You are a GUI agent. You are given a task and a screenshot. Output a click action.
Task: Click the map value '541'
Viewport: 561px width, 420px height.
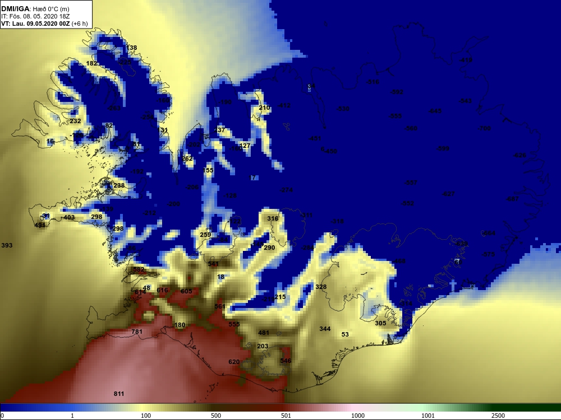click(x=213, y=264)
